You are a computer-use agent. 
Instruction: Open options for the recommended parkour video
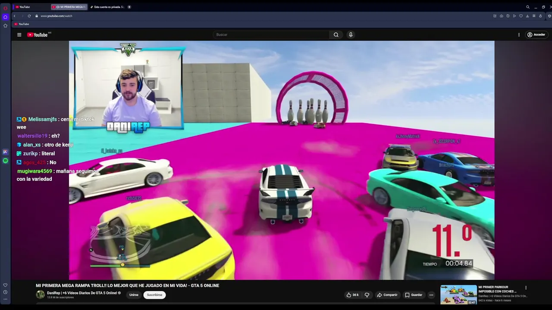(526, 288)
